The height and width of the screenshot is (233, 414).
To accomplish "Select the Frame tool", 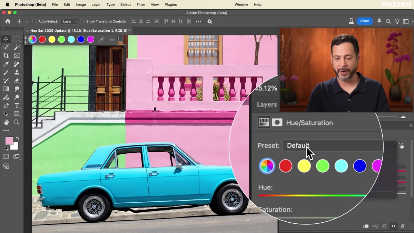I will tap(17, 55).
